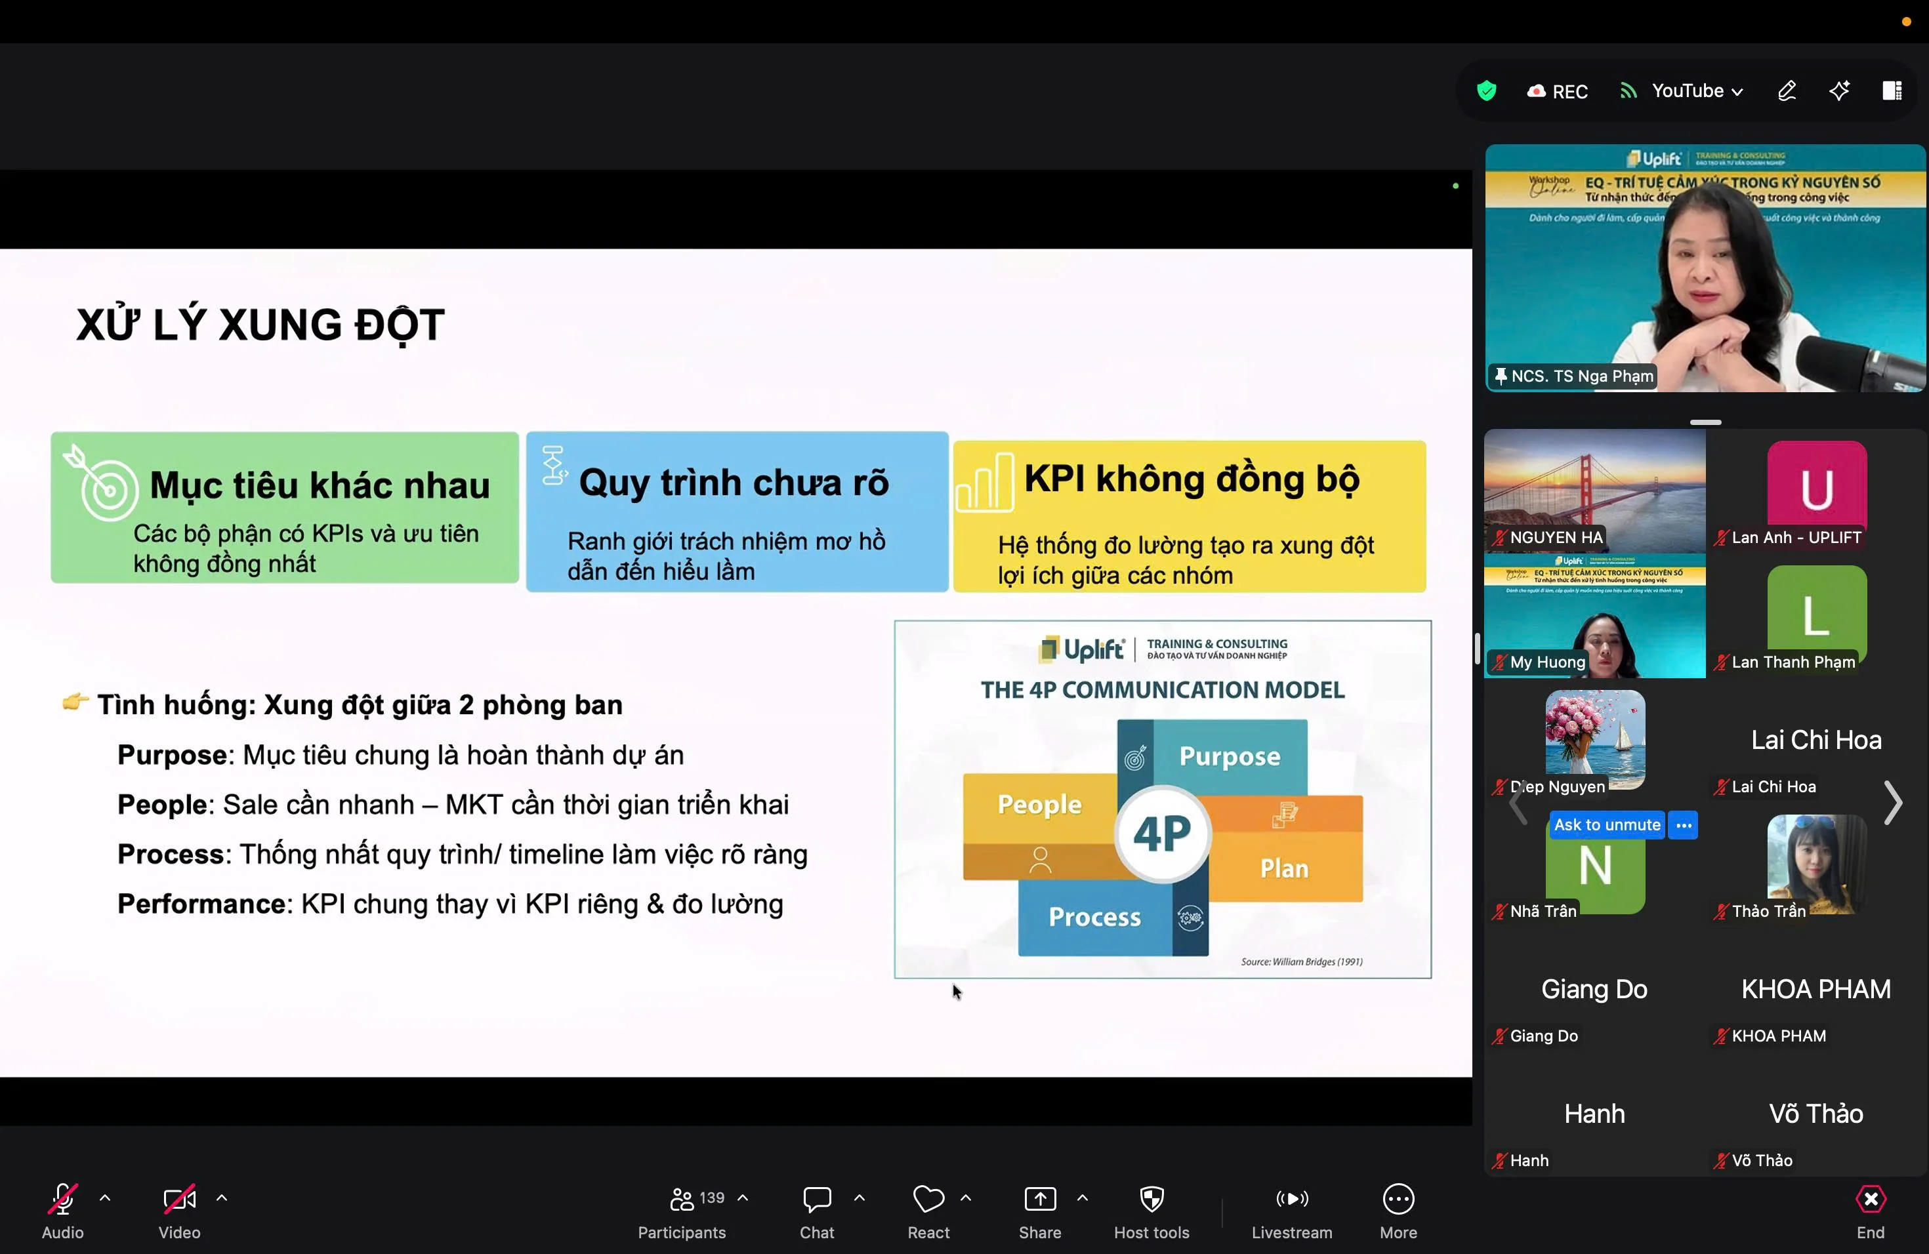
Task: Go to next page of participants
Action: [1892, 803]
